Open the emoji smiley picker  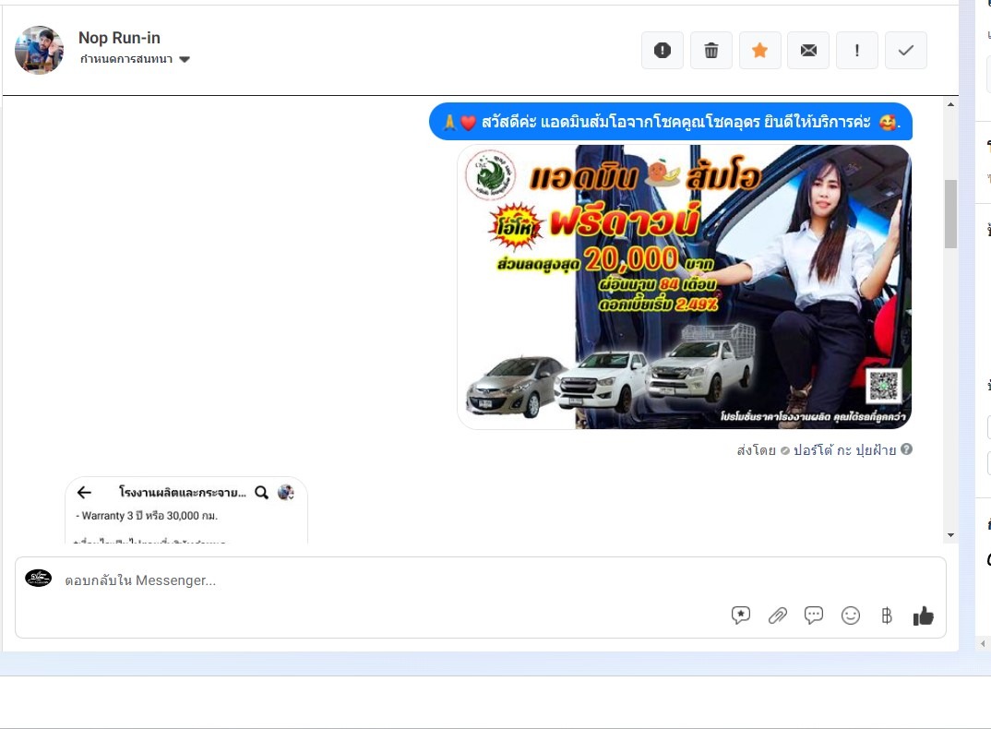851,615
